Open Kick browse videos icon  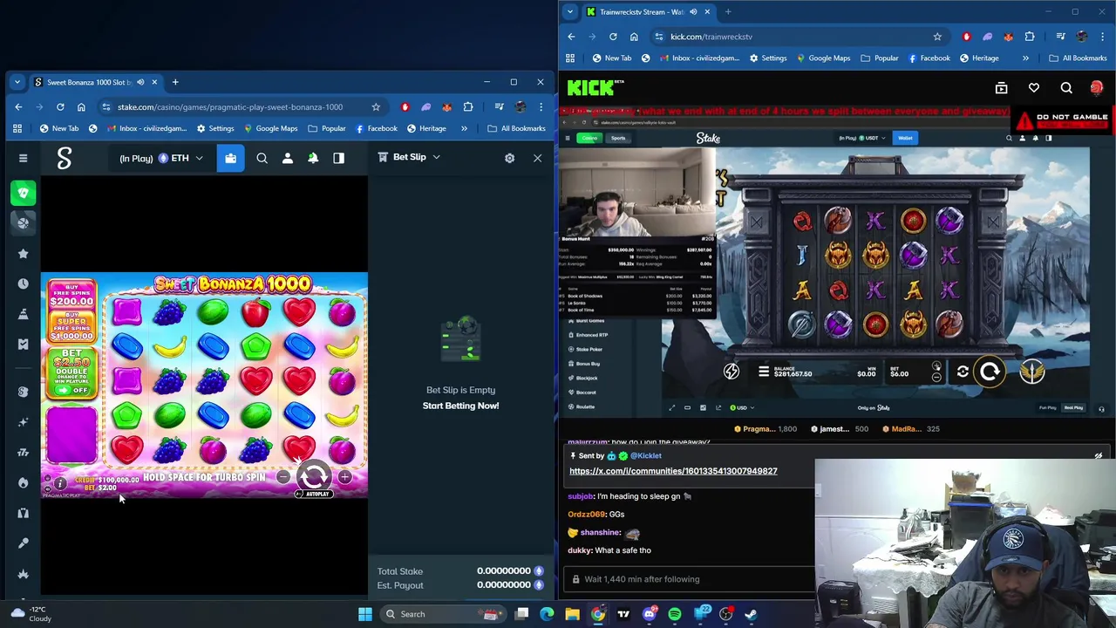tap(1001, 88)
